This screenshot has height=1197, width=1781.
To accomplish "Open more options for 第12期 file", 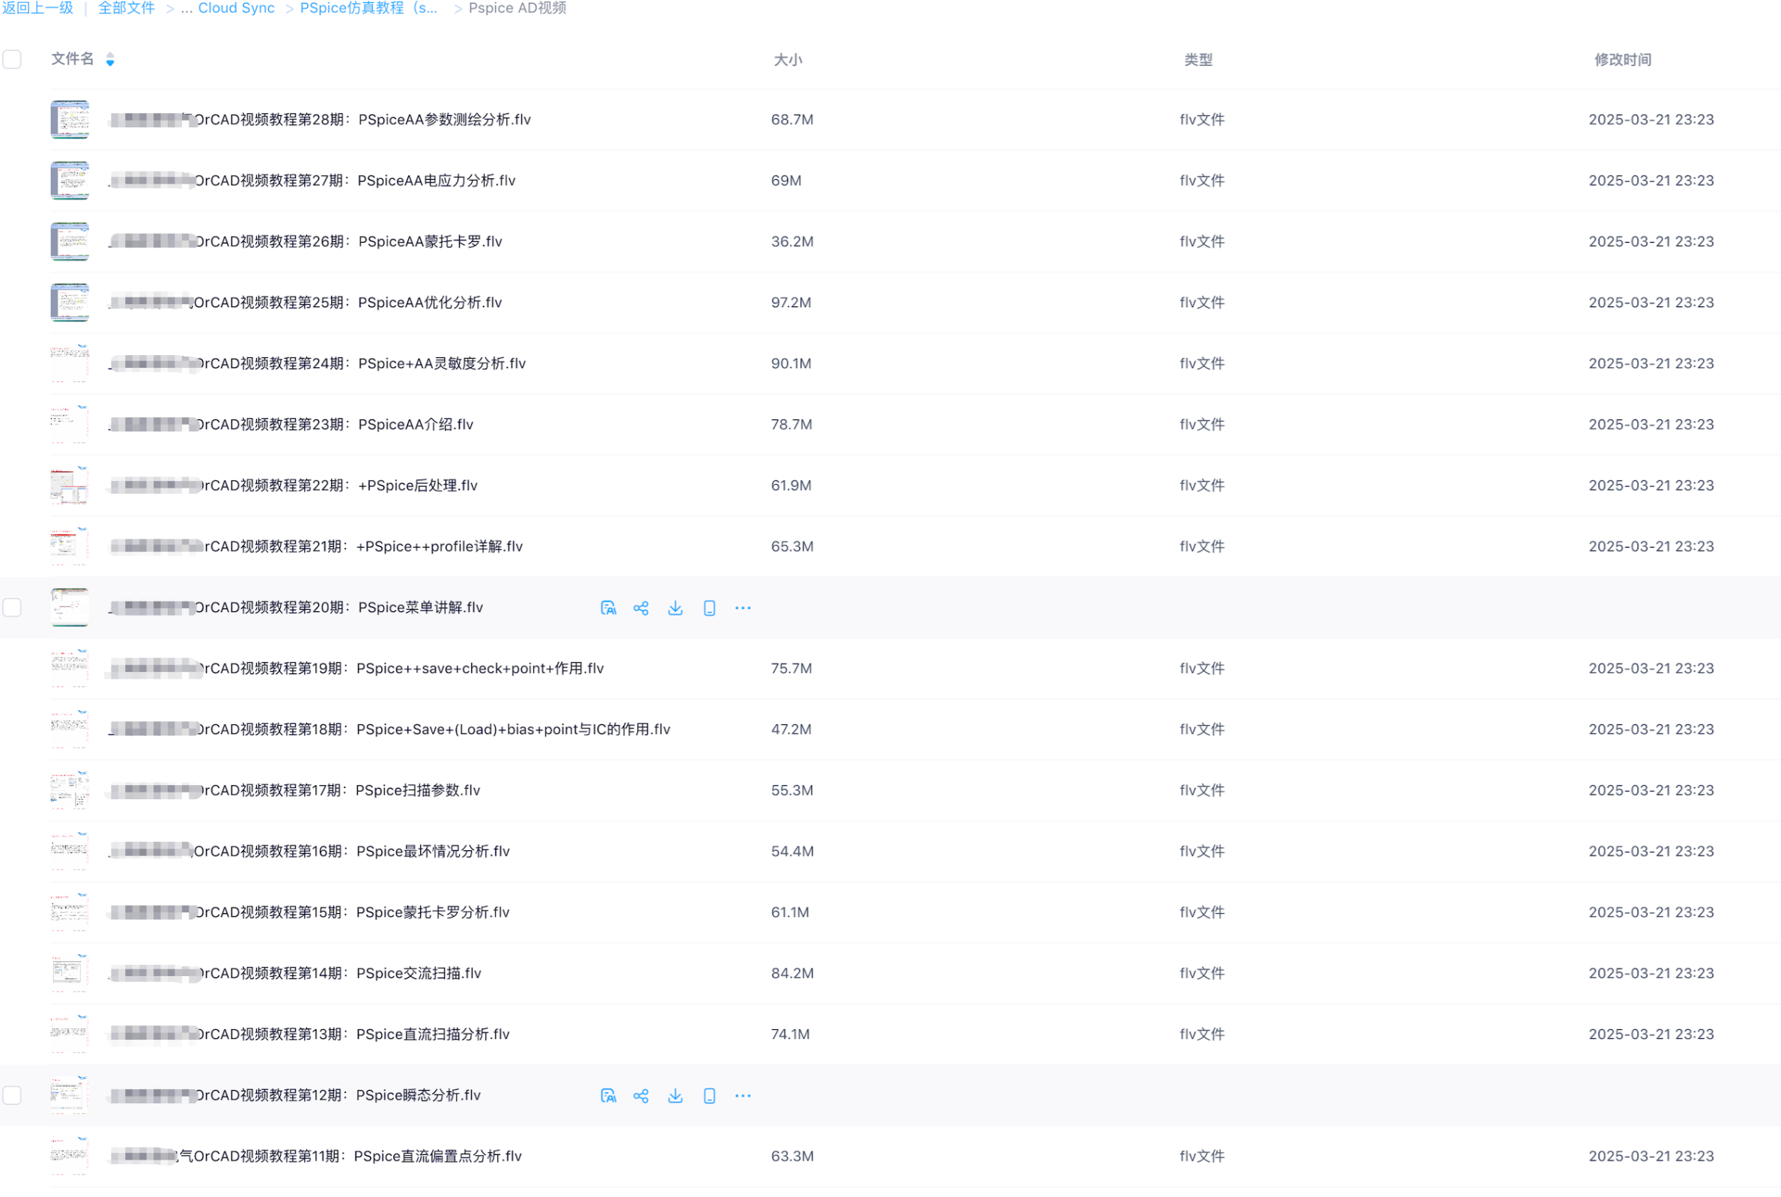I will (x=742, y=1095).
